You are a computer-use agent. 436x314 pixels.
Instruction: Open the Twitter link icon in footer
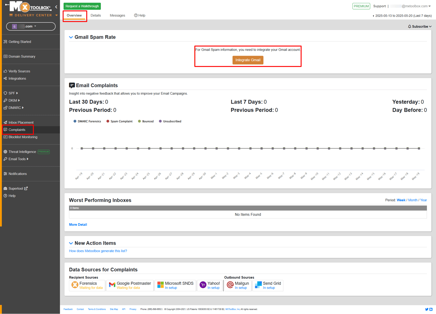[x=427, y=309]
